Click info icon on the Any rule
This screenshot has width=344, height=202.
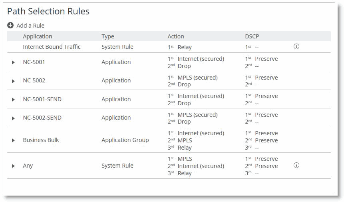coord(296,165)
